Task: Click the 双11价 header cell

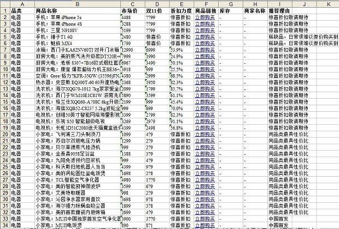Action: point(157,11)
